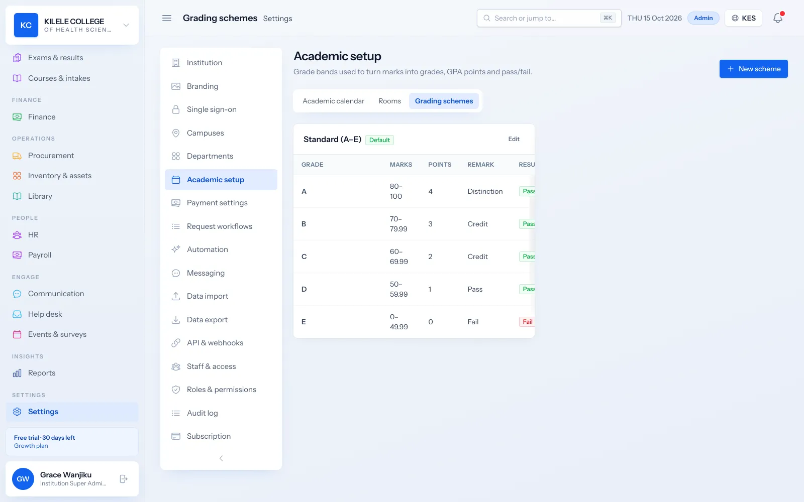The width and height of the screenshot is (804, 502).
Task: Open the KES currency selector
Action: pyautogui.click(x=743, y=18)
